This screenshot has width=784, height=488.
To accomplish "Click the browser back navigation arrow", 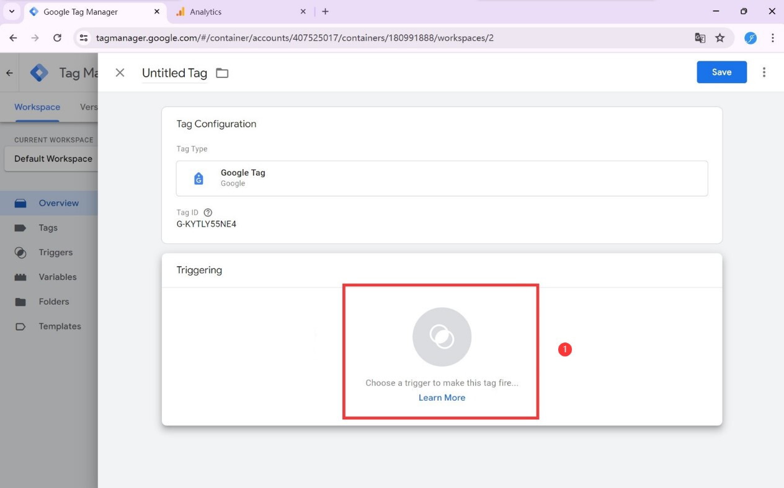I will (14, 38).
